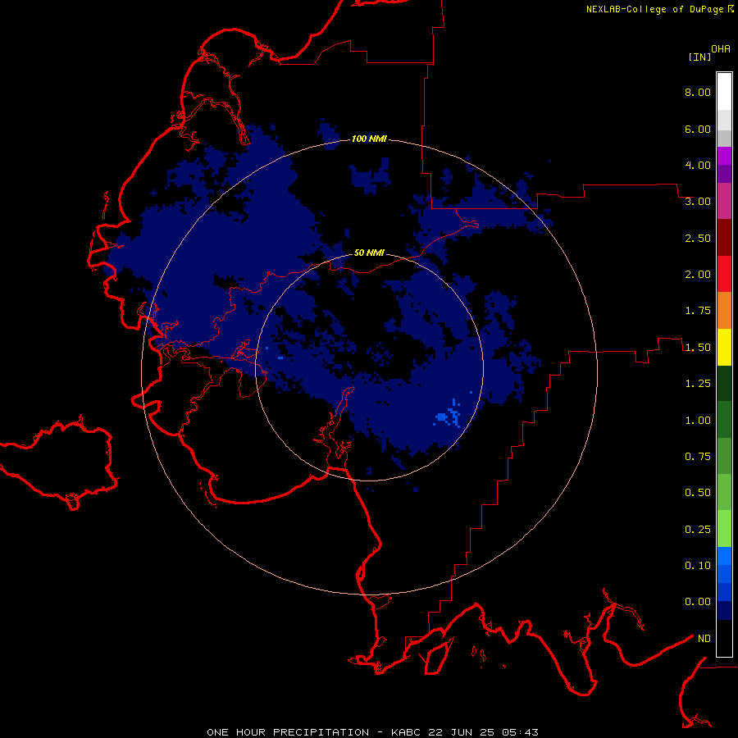Click the 2.50 legend value

[x=698, y=238]
